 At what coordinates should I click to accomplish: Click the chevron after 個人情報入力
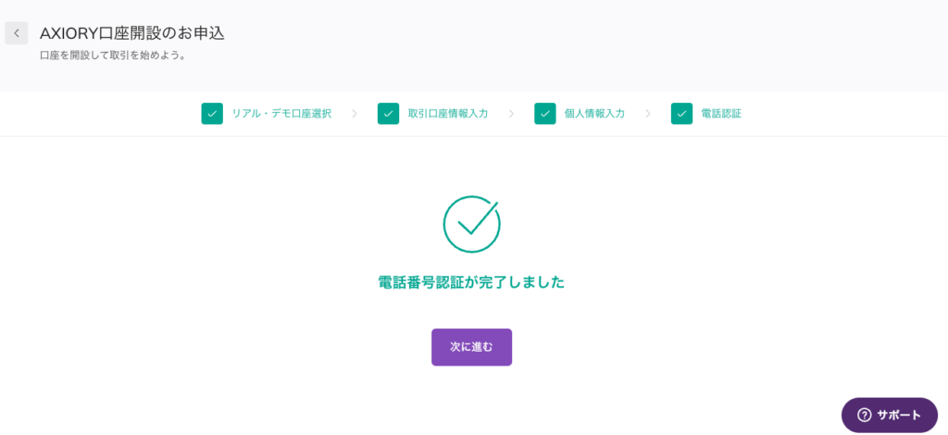[x=648, y=114]
